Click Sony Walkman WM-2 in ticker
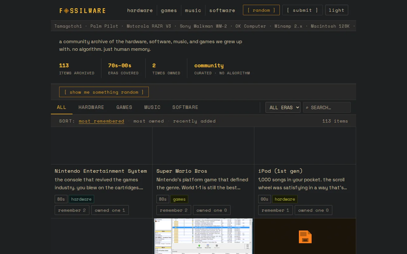The width and height of the screenshot is (407, 254). [x=203, y=26]
